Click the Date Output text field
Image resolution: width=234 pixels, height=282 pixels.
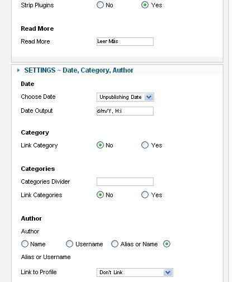[125, 111]
